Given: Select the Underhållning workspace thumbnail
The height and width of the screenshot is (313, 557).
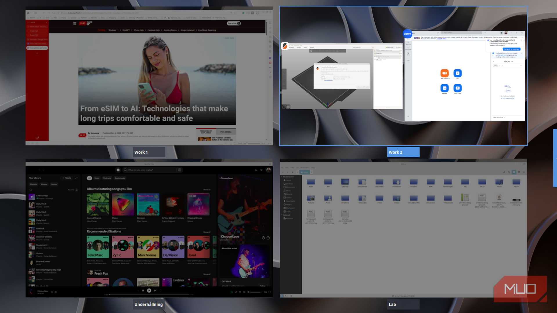Looking at the screenshot, I should 149,228.
